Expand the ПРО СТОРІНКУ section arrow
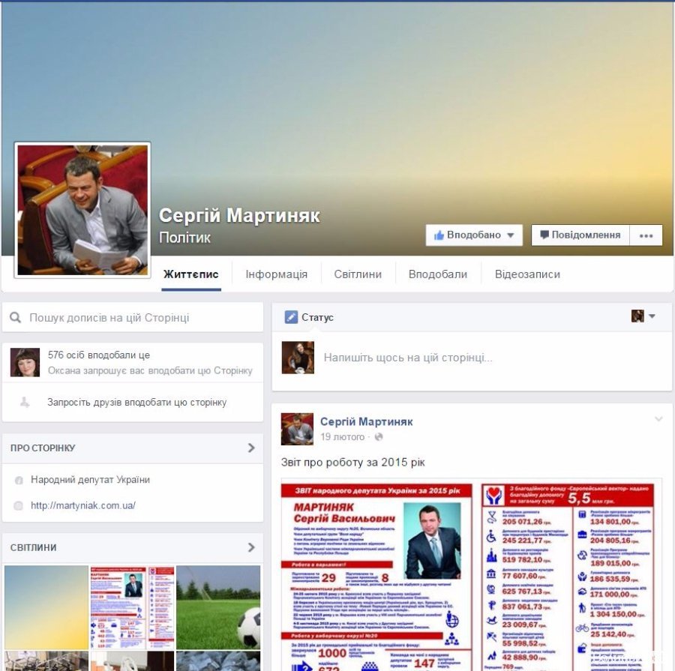Screen dimensions: 675x671 point(251,448)
